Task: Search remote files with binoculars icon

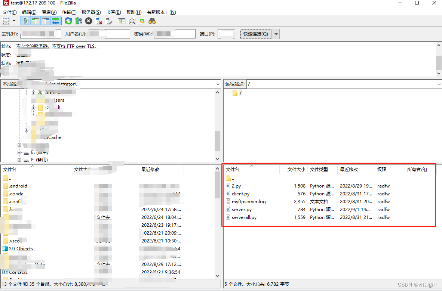Action: 152,21
